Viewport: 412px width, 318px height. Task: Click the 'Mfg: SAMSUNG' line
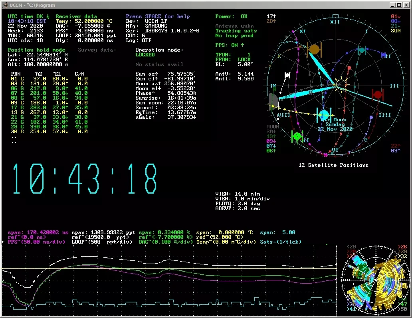[147, 26]
